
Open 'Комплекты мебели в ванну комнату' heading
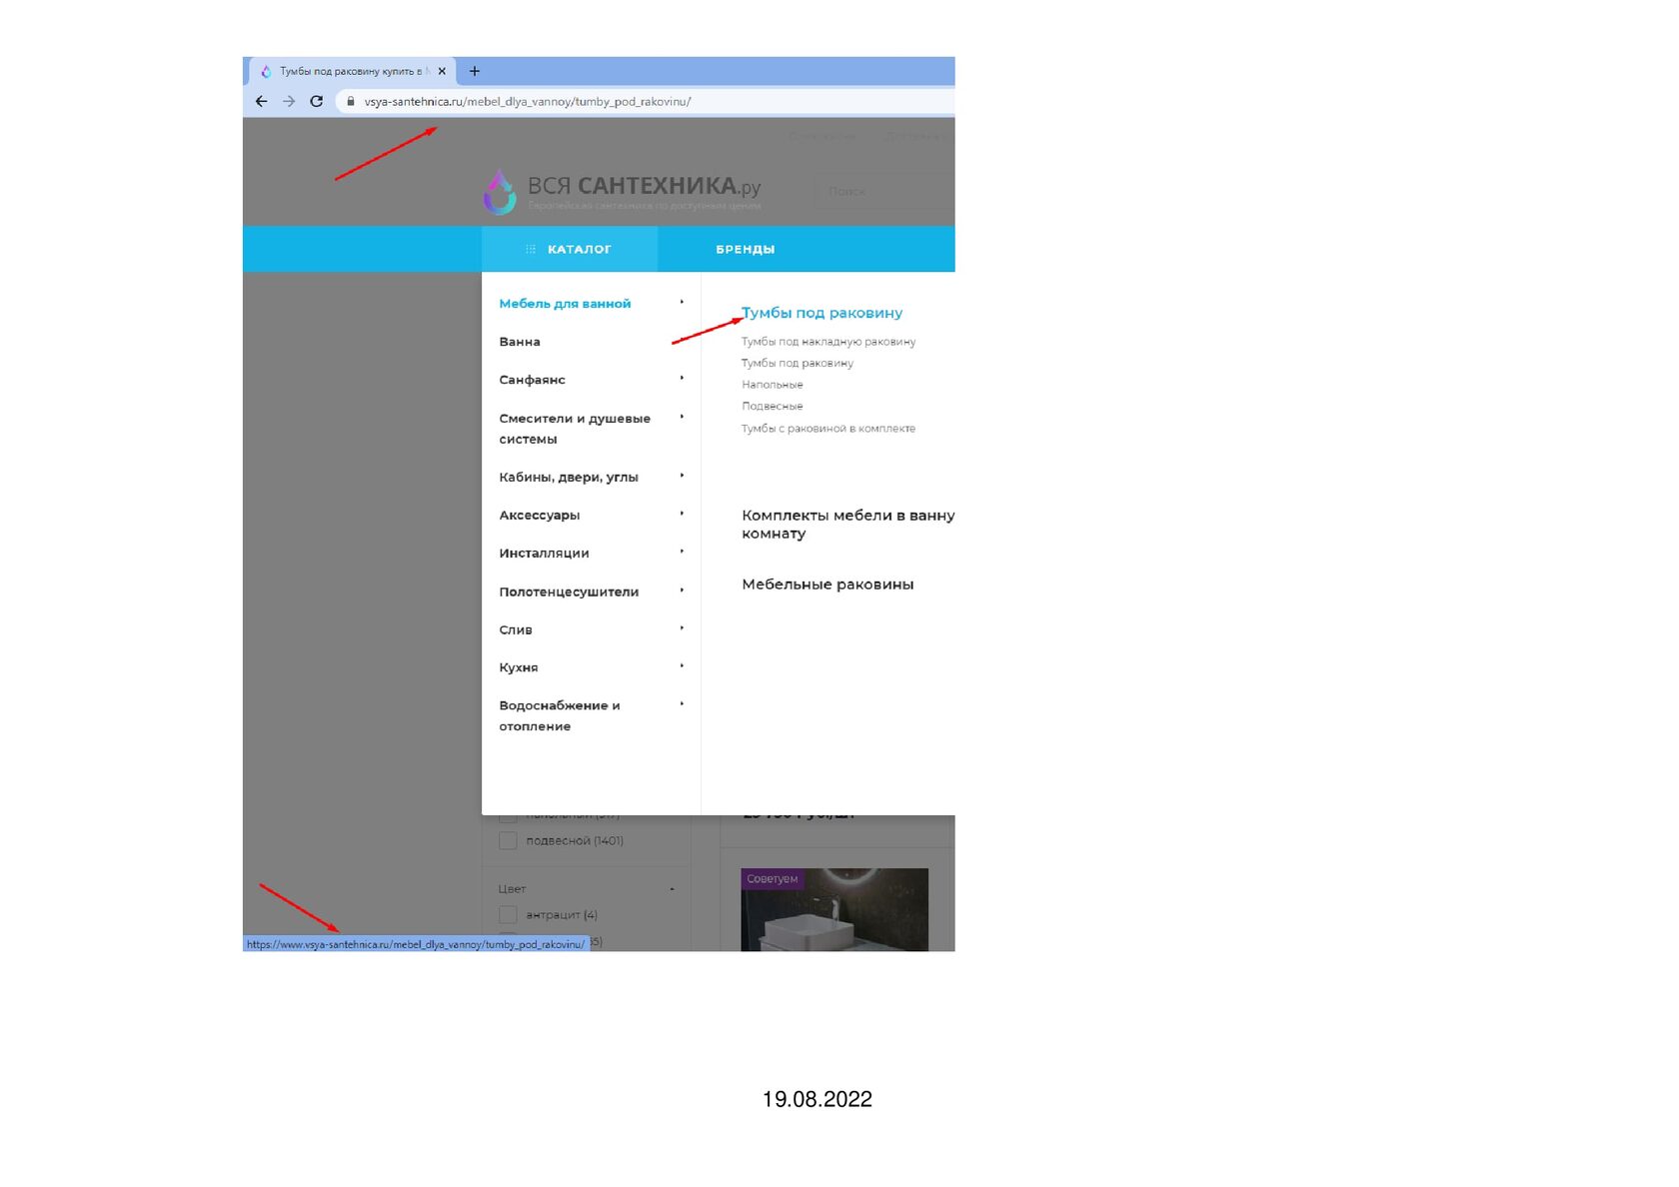click(x=848, y=525)
